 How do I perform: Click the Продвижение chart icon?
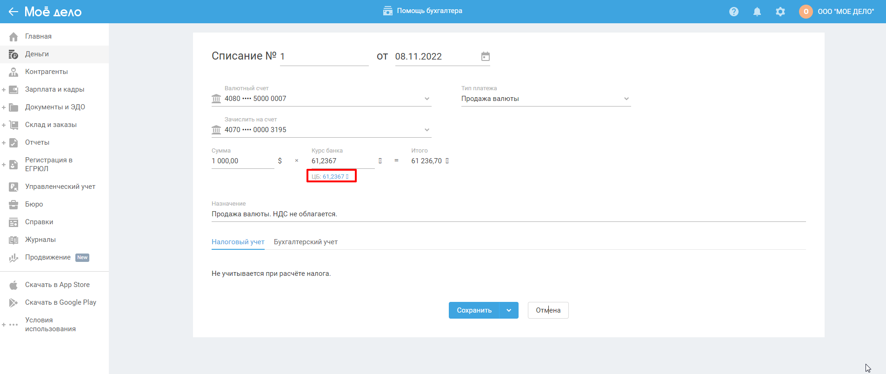pos(13,257)
